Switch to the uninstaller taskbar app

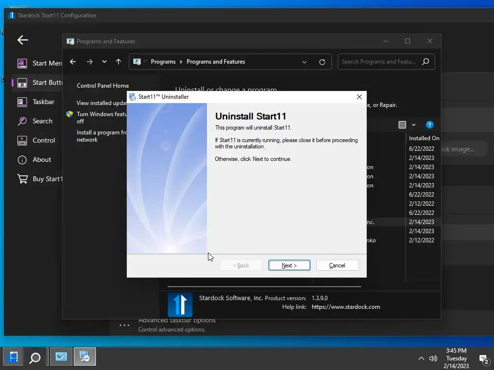pos(85,357)
